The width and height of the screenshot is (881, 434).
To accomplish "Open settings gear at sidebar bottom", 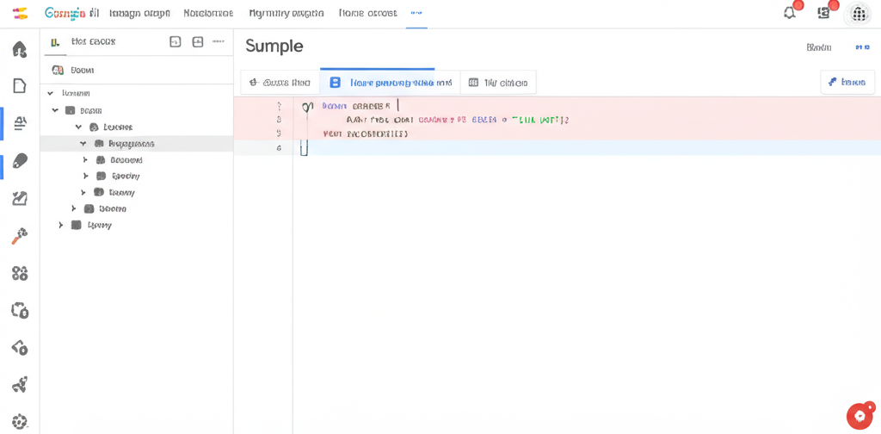I will tap(20, 421).
